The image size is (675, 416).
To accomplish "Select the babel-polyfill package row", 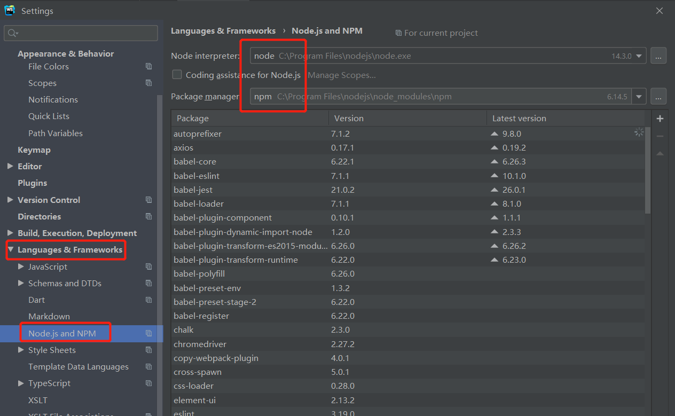I will tap(408, 274).
